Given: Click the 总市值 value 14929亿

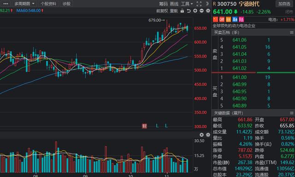Looking at the screenshot, I should (243, 169).
